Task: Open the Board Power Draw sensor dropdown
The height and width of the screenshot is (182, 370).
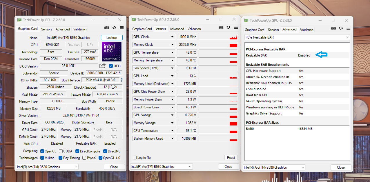Action: coord(172,107)
